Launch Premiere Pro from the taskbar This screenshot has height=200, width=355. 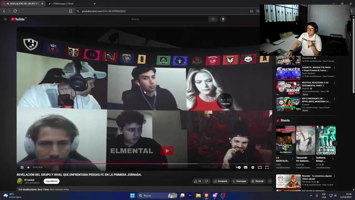pyautogui.click(x=190, y=196)
